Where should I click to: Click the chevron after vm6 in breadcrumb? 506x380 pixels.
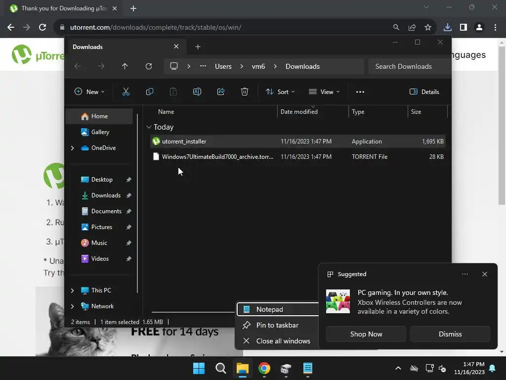[275, 66]
